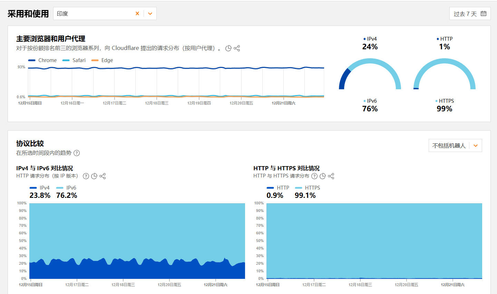Screen dimensions: 497x294
Task: Toggle the HTTPS legend in area chart
Action: [x=308, y=188]
